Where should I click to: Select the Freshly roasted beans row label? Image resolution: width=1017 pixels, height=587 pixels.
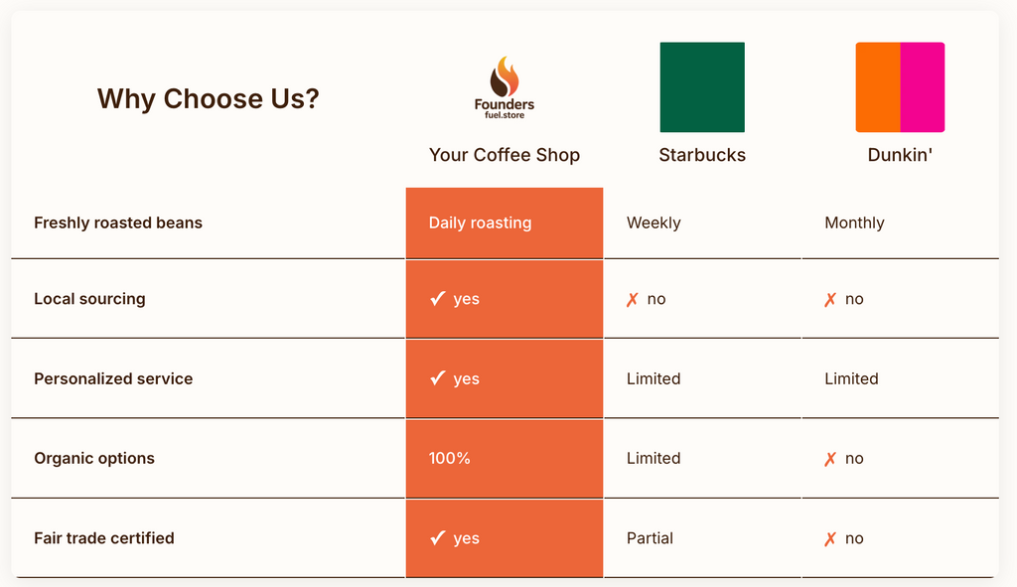point(118,222)
